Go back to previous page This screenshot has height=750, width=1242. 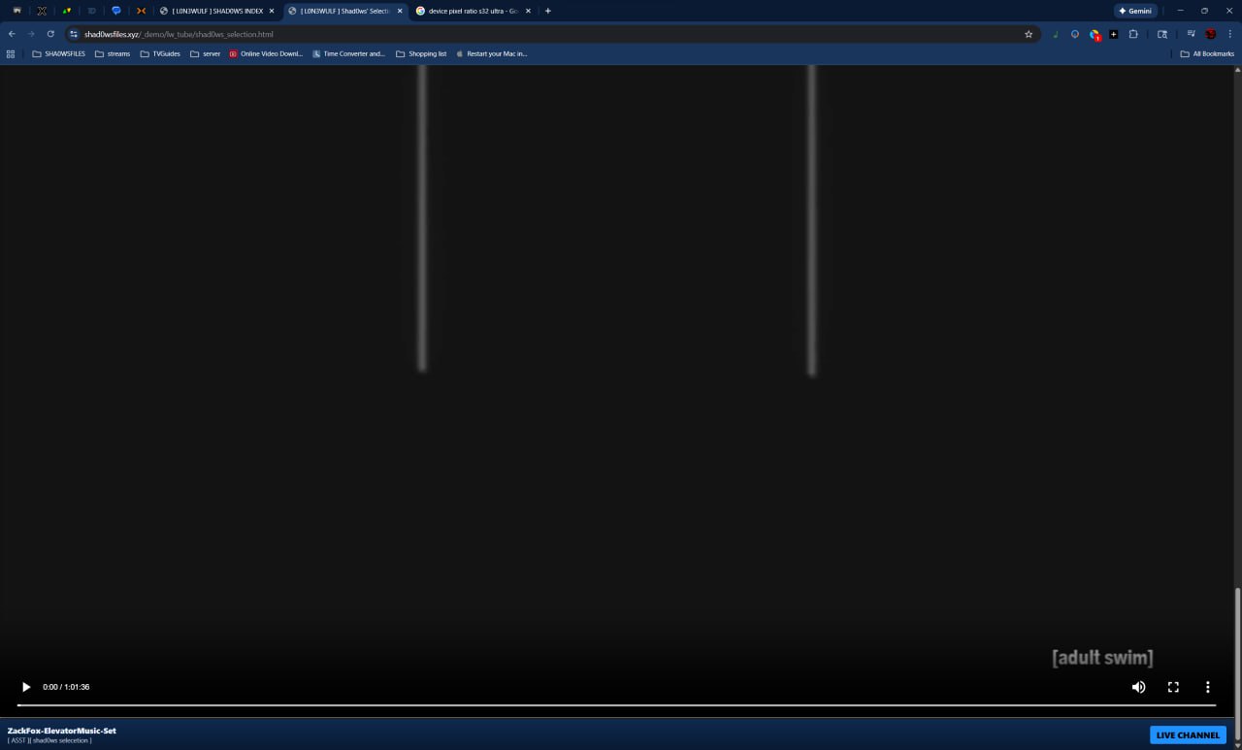[12, 34]
